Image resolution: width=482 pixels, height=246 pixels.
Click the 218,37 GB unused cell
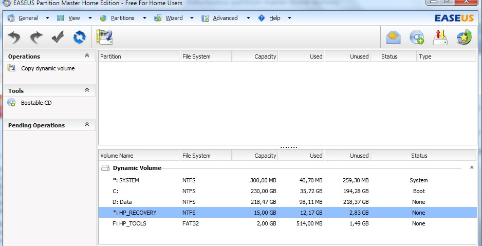coord(356,202)
